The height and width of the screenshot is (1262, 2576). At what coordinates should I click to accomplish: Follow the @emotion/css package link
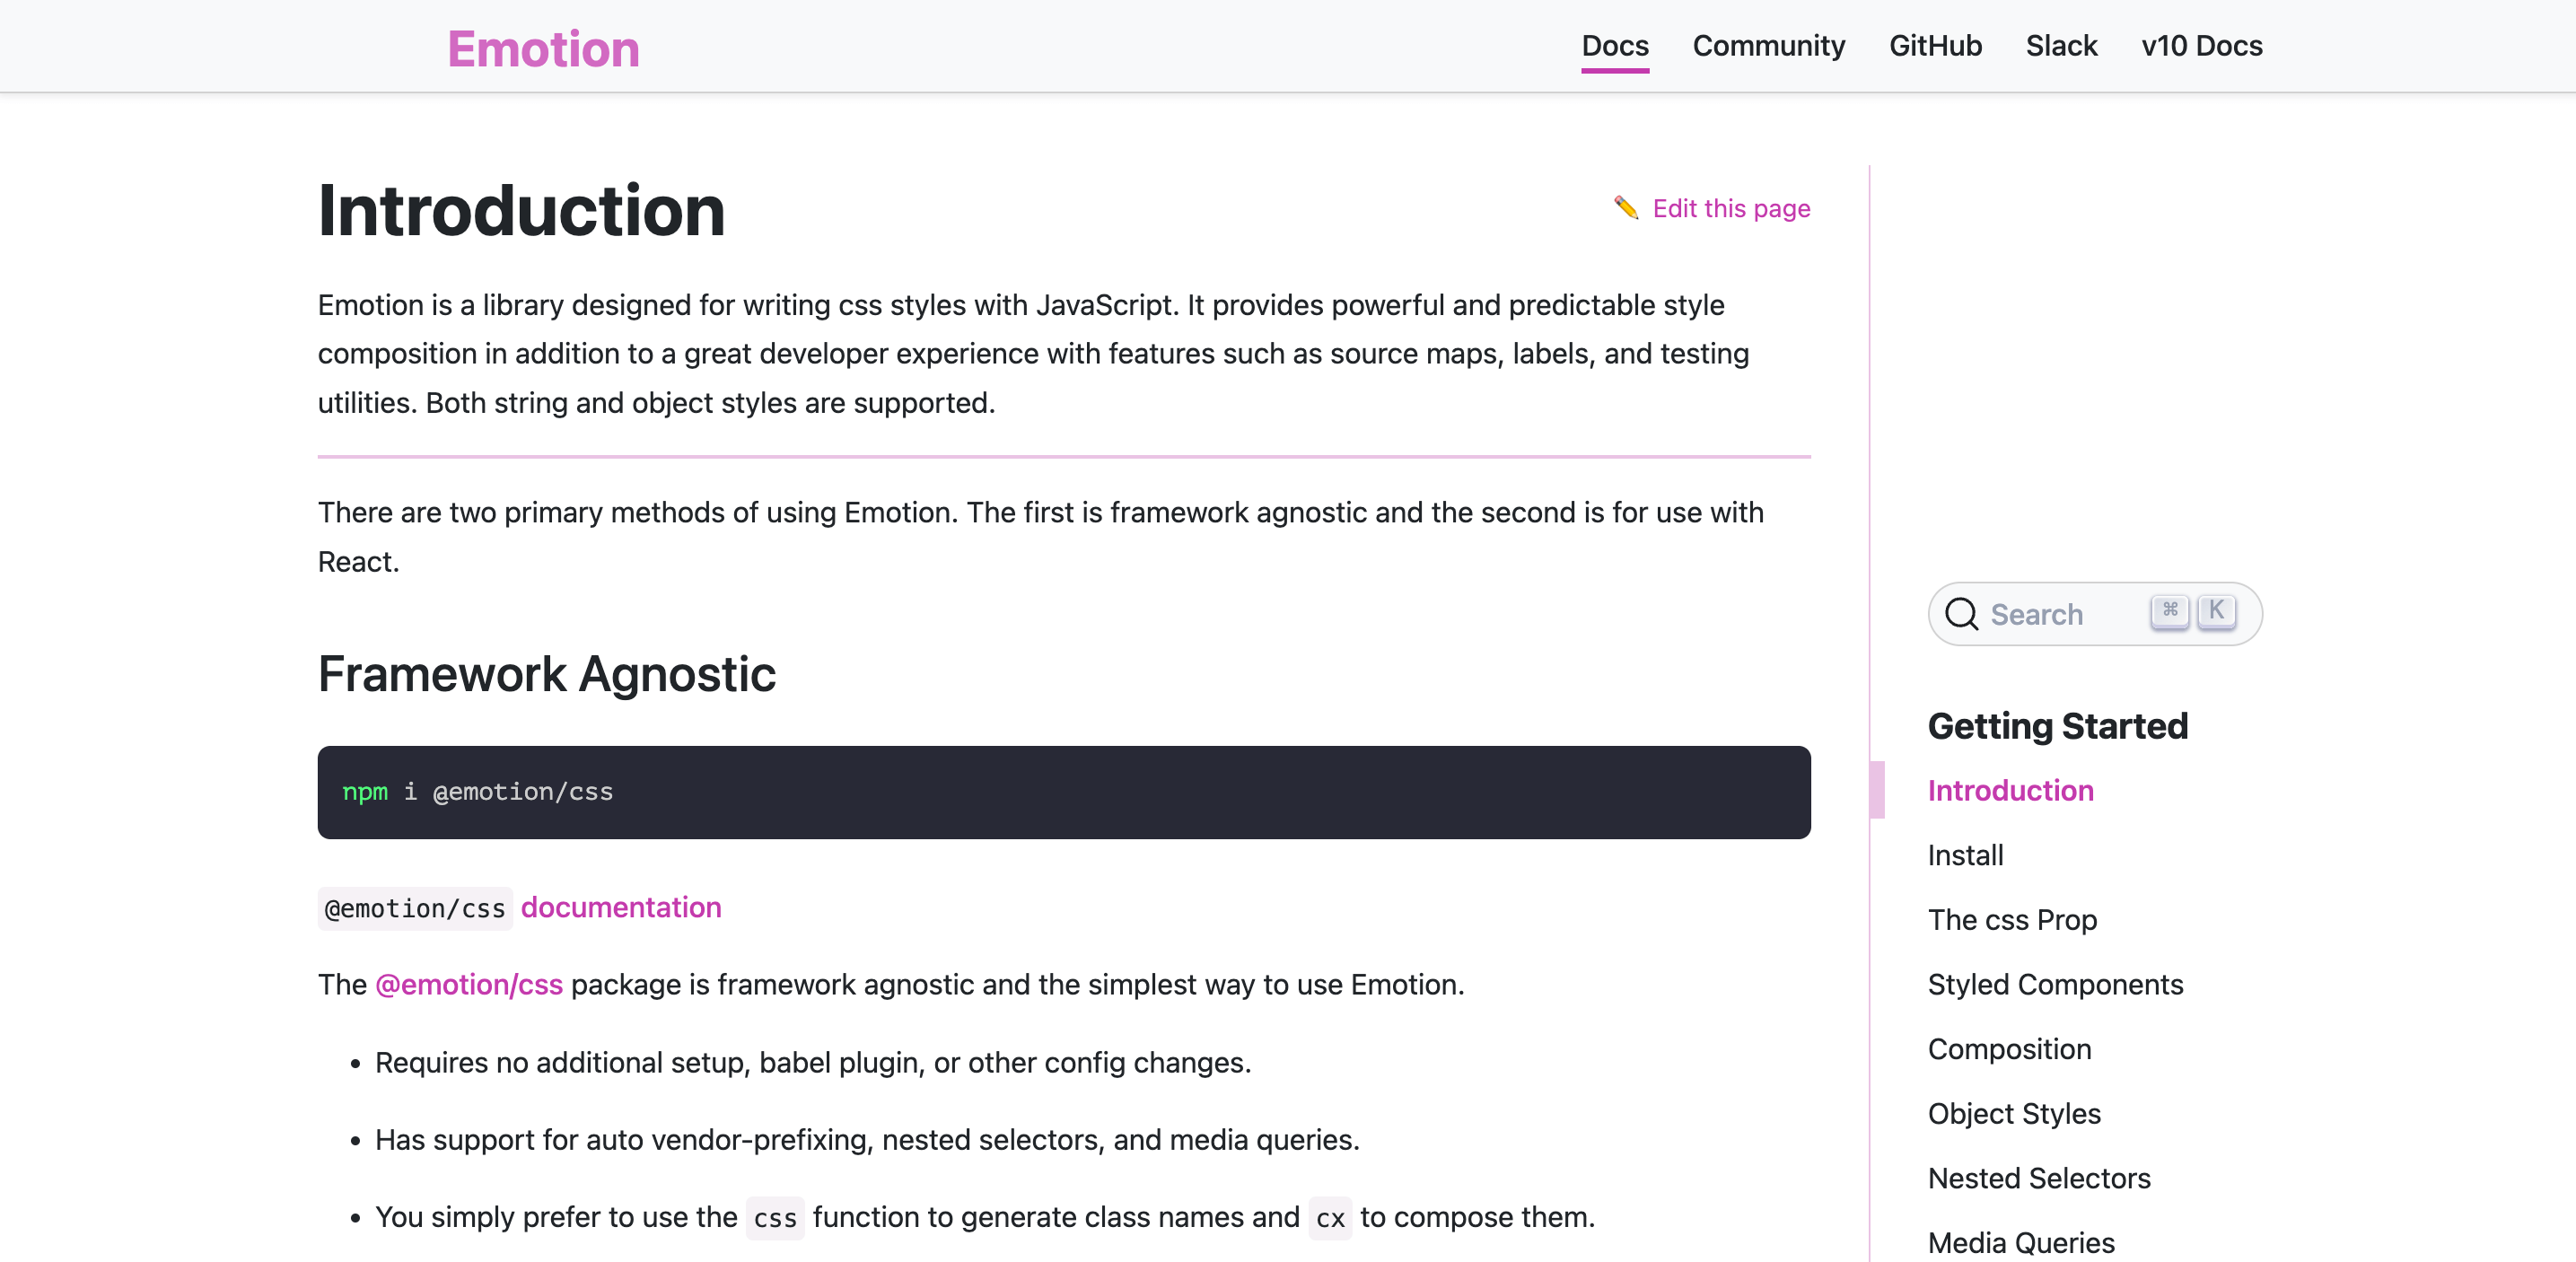[x=469, y=984]
